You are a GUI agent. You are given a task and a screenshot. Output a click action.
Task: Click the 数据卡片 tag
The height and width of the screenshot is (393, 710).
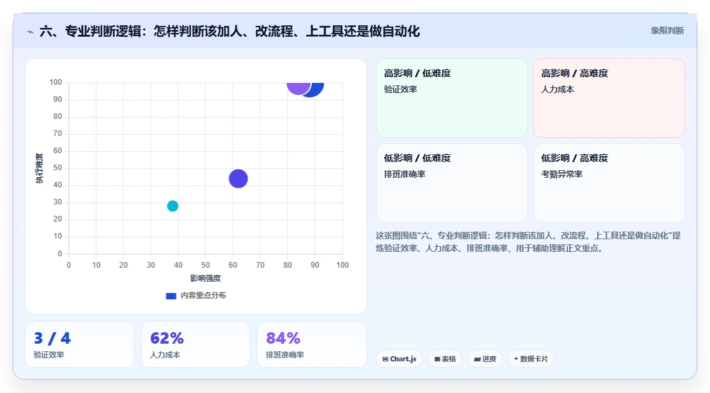tap(531, 359)
